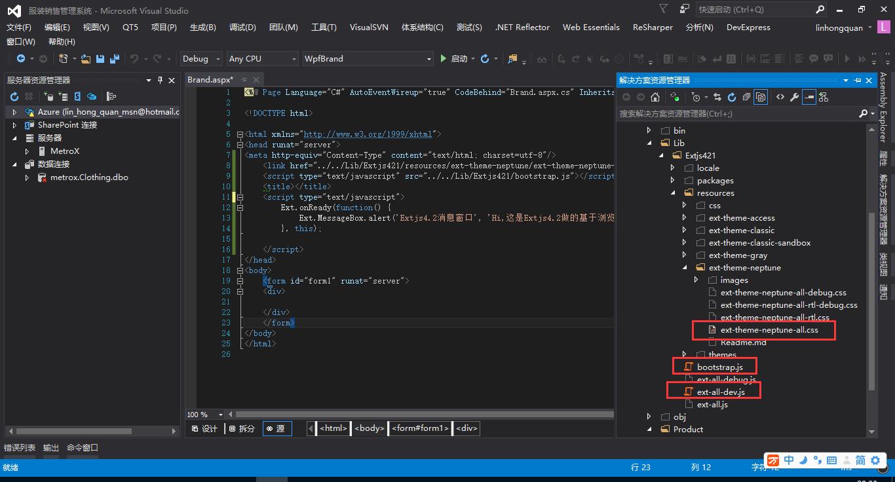Image resolution: width=895 pixels, height=482 pixels.
Task: Open the 输出 bottom tab
Action: tap(51, 448)
